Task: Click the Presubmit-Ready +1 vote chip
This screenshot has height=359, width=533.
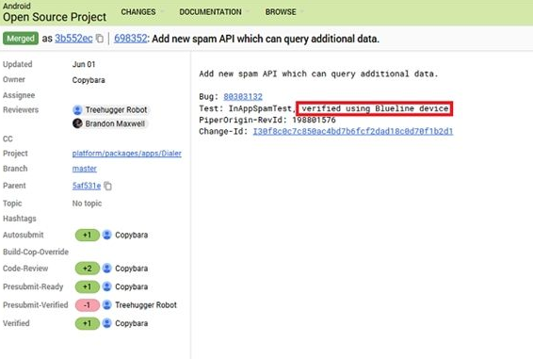Action: (x=88, y=286)
